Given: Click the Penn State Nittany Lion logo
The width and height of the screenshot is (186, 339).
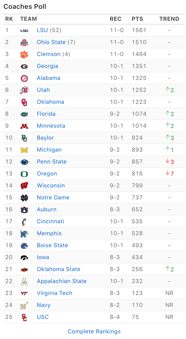Looking at the screenshot, I should click(24, 162).
